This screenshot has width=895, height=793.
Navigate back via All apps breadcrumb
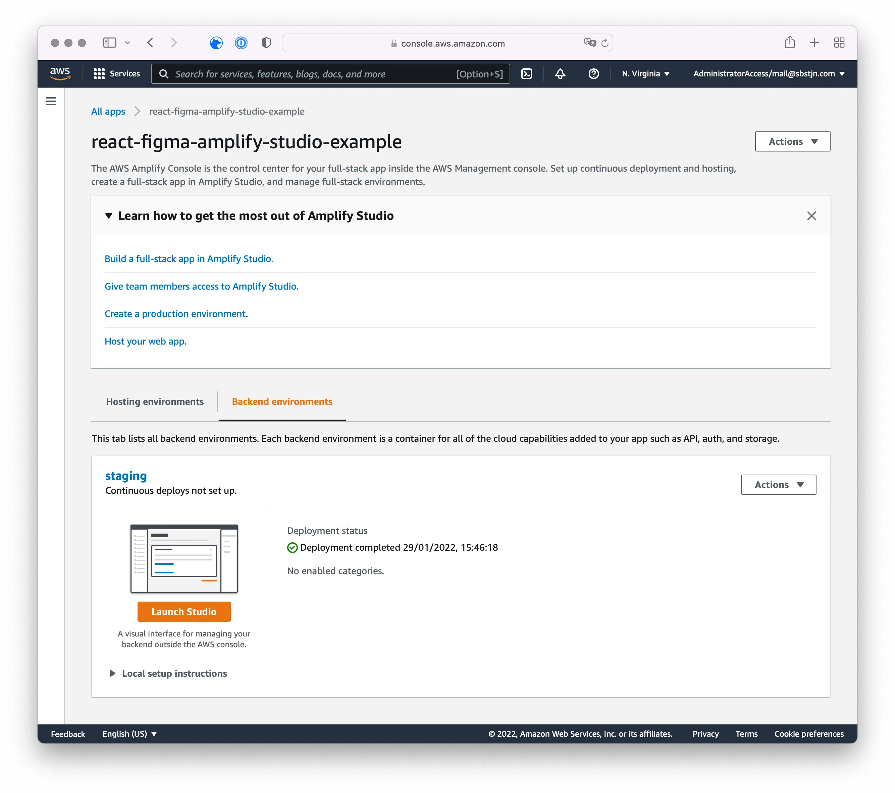pos(108,112)
